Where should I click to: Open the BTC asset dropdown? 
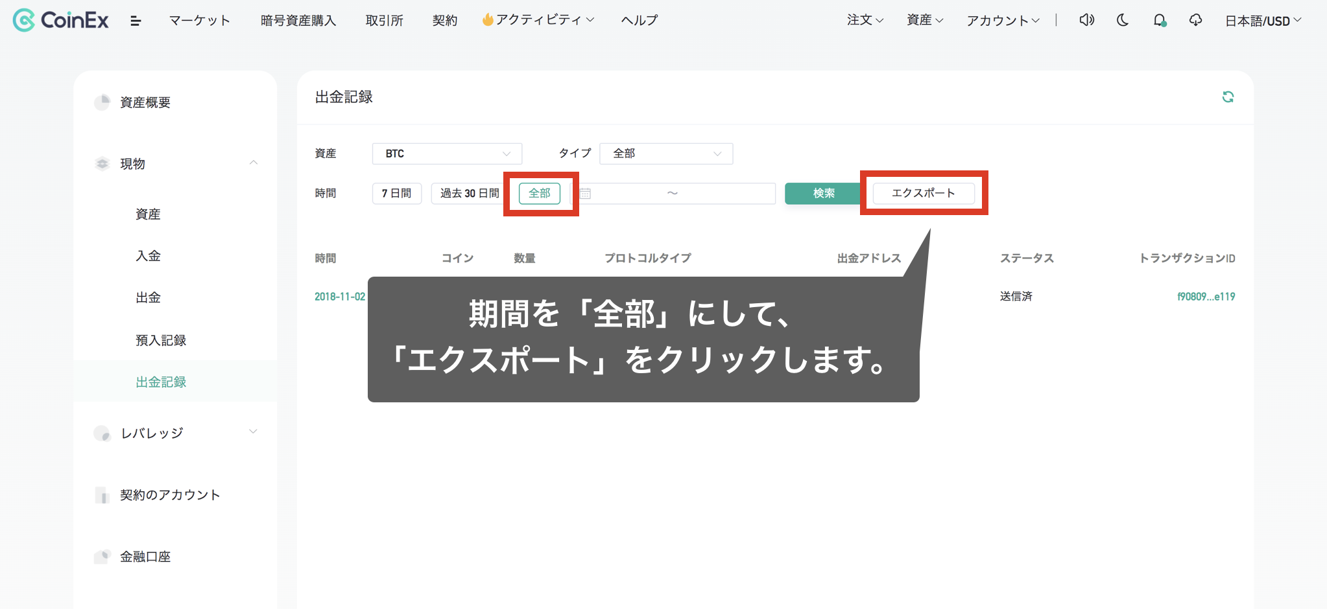(x=447, y=154)
